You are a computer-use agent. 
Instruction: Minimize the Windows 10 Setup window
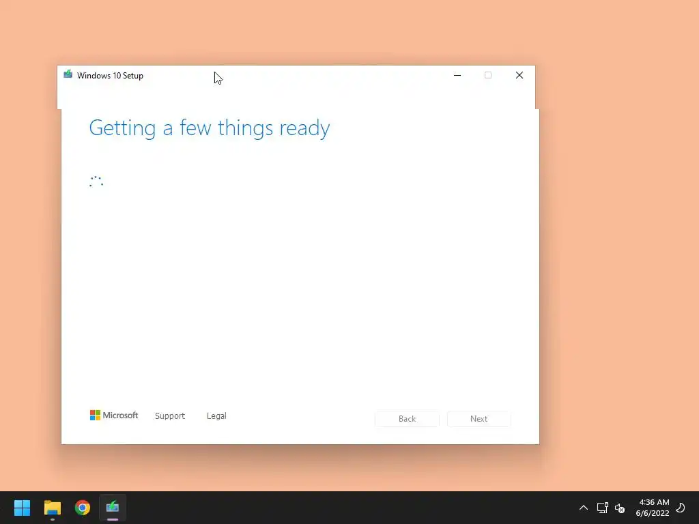click(x=457, y=75)
